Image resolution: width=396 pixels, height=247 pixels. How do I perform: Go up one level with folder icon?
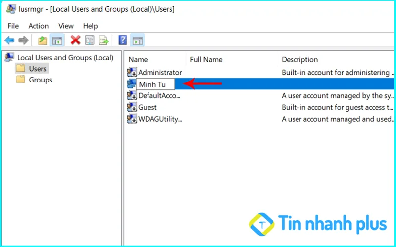coord(43,41)
